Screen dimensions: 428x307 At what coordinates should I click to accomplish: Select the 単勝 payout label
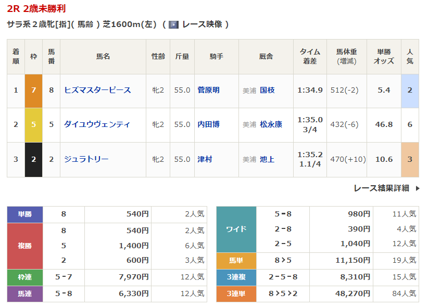tap(25, 214)
